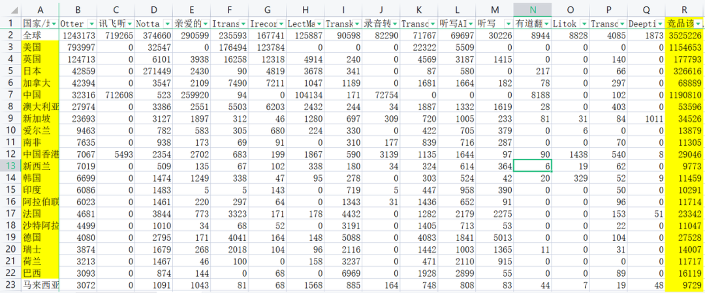Screen dimensions: 705x293
Task: Click the 加拿大 country cell
Action: (40, 83)
